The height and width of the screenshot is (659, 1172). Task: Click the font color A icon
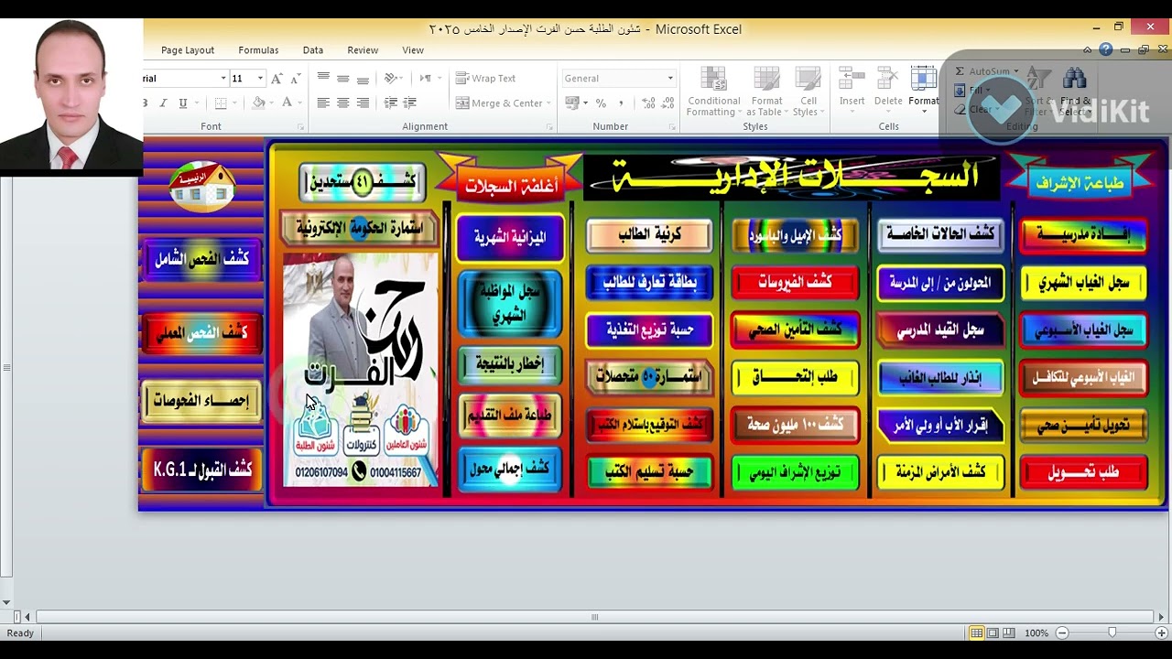coord(288,103)
